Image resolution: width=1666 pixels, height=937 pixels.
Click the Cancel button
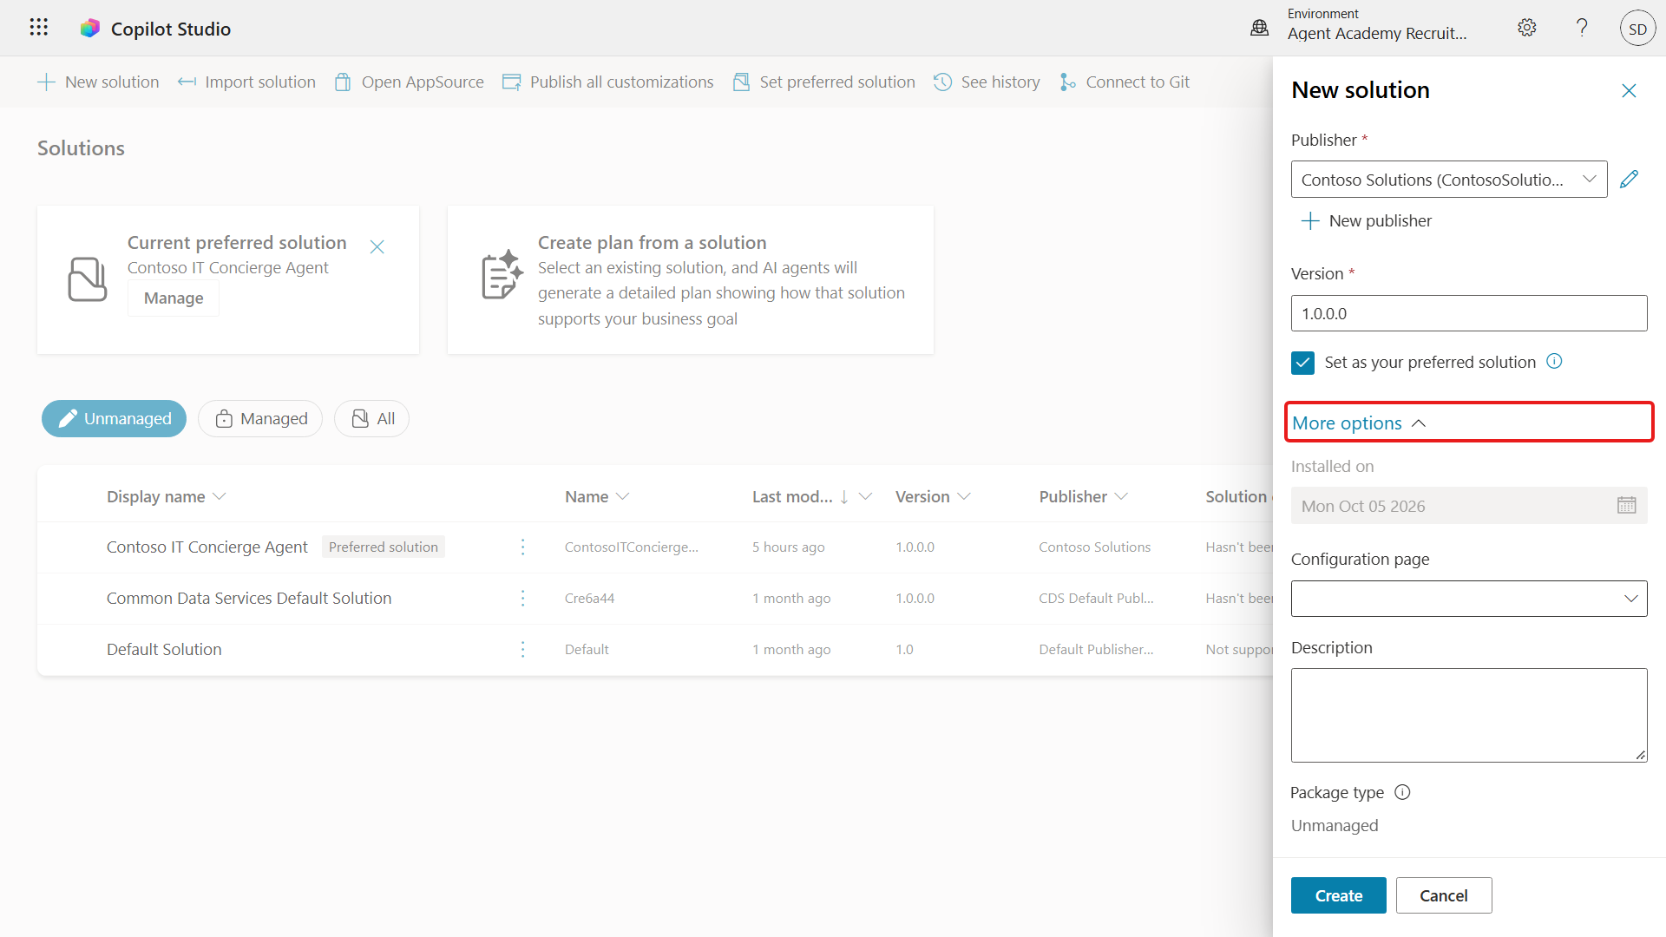click(x=1443, y=895)
